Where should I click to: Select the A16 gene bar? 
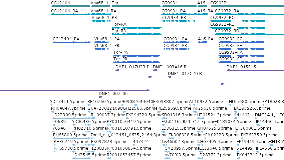tap(202, 6)
